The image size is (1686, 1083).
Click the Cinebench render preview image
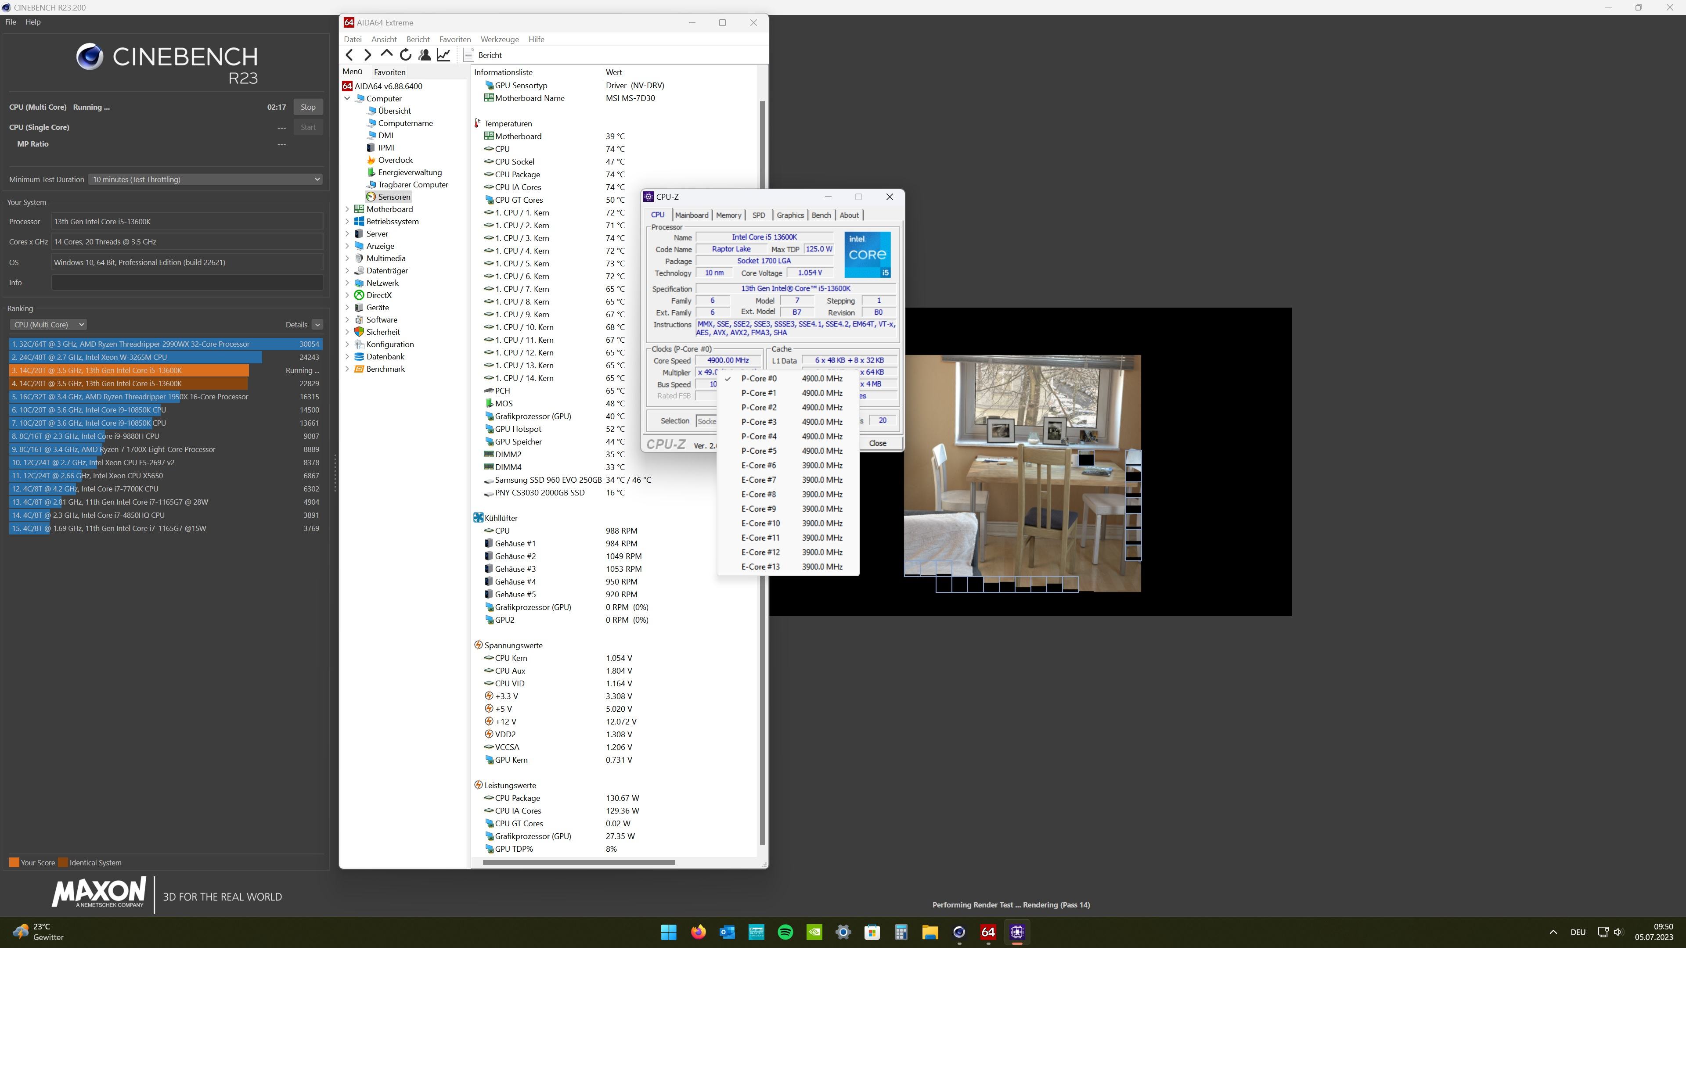tap(1022, 473)
